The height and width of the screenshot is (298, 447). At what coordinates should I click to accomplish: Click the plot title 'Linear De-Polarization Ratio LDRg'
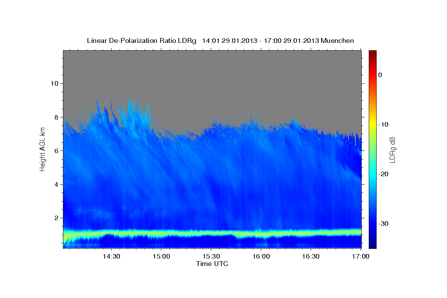[141, 41]
